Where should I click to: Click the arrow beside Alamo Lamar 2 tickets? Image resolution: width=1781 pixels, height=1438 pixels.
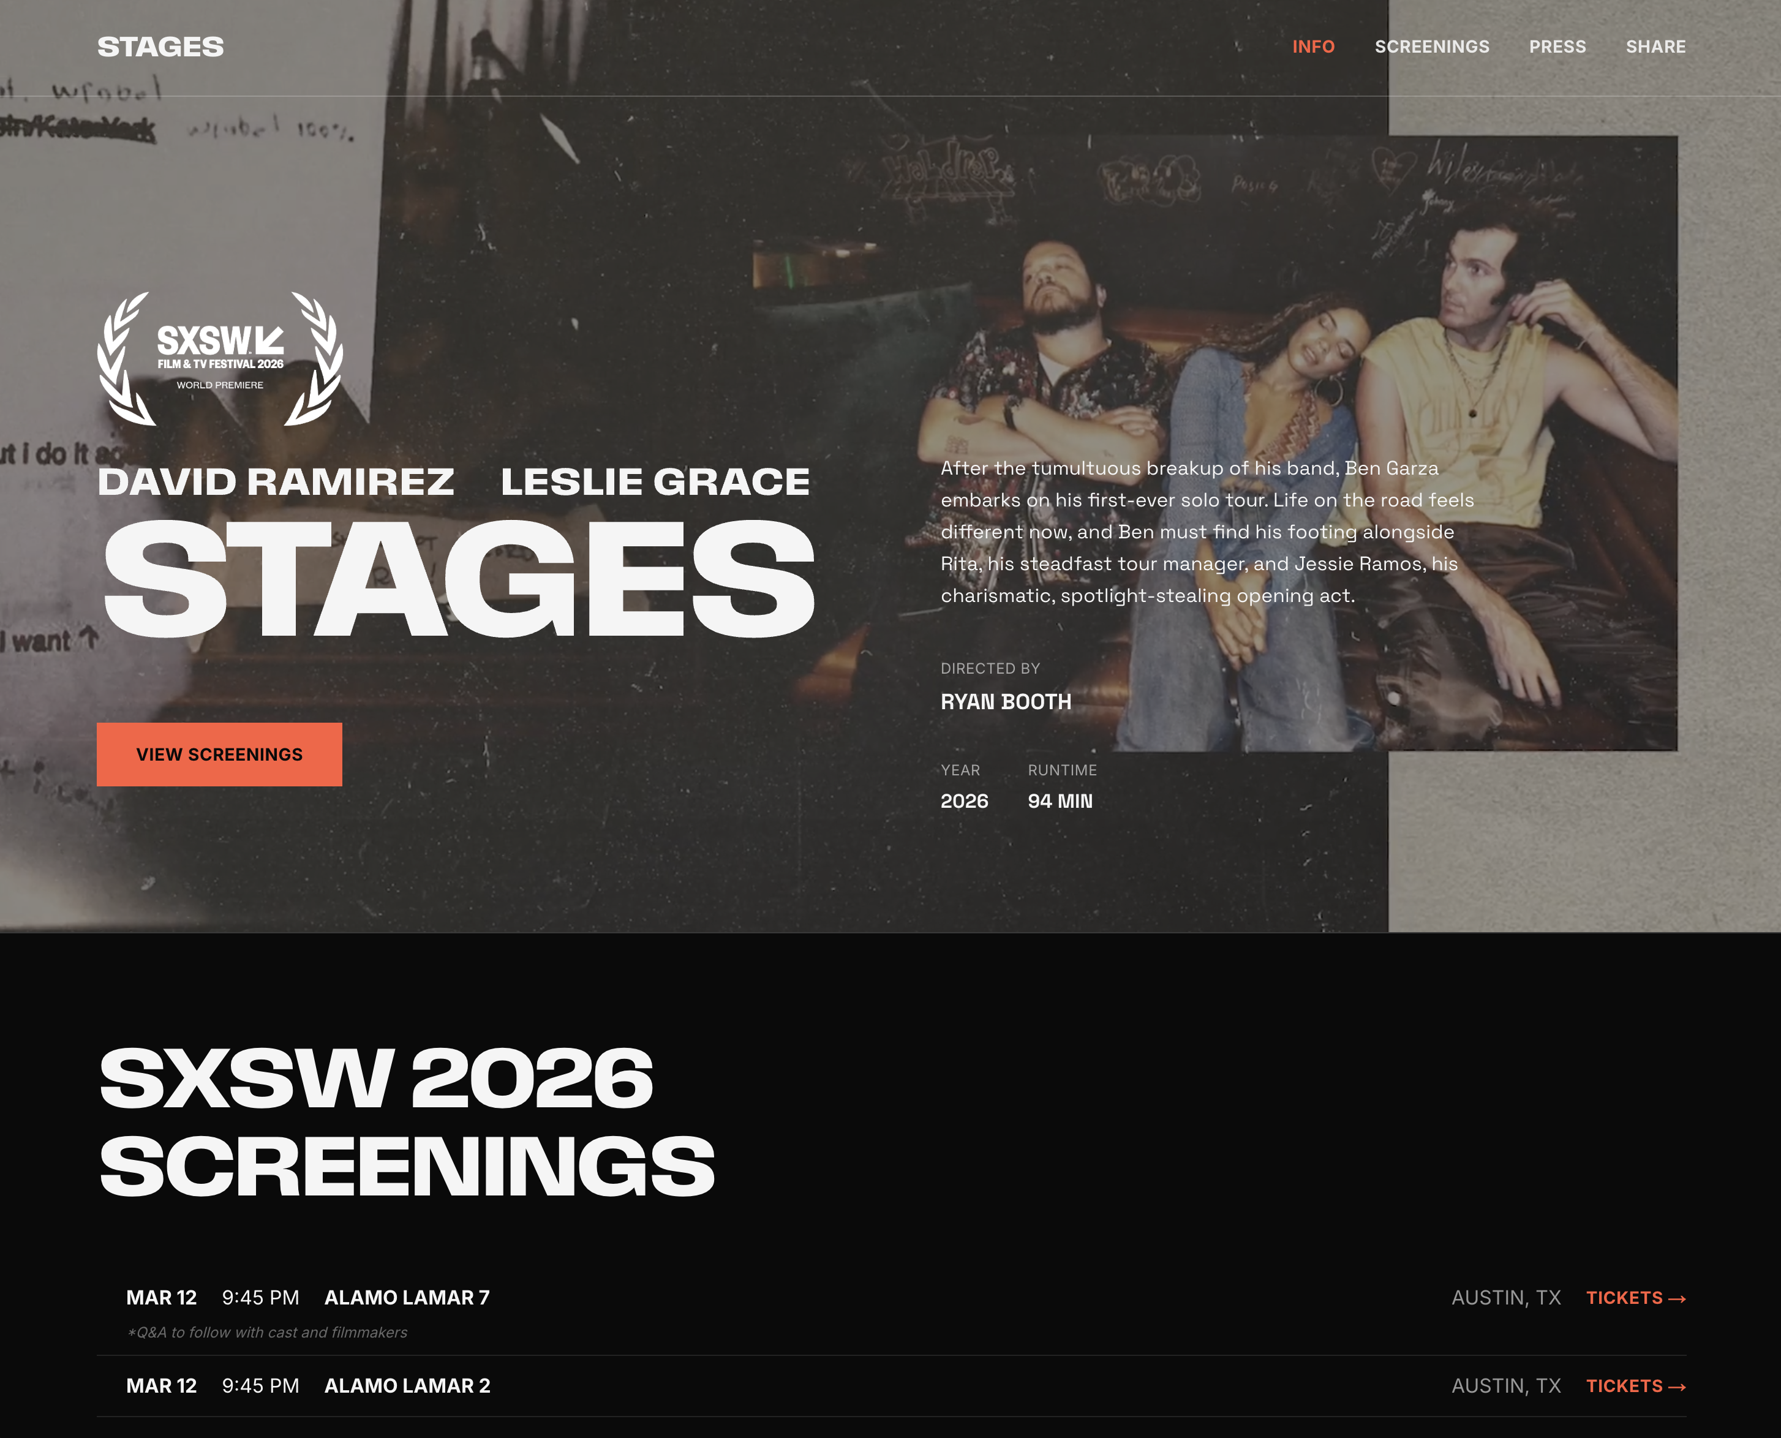[x=1677, y=1386]
